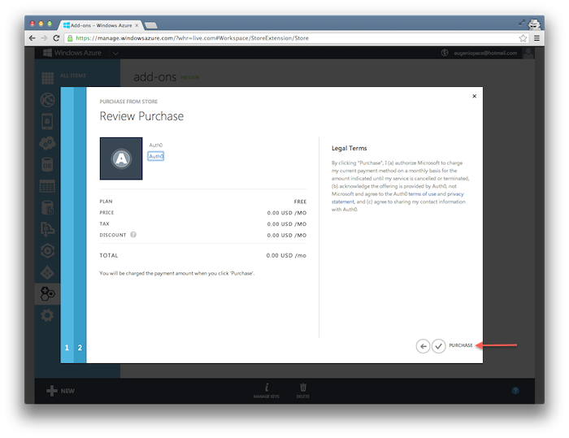Image resolution: width=569 pixels, height=438 pixels.
Task: Click the user avatar icon in header
Action: click(x=528, y=53)
